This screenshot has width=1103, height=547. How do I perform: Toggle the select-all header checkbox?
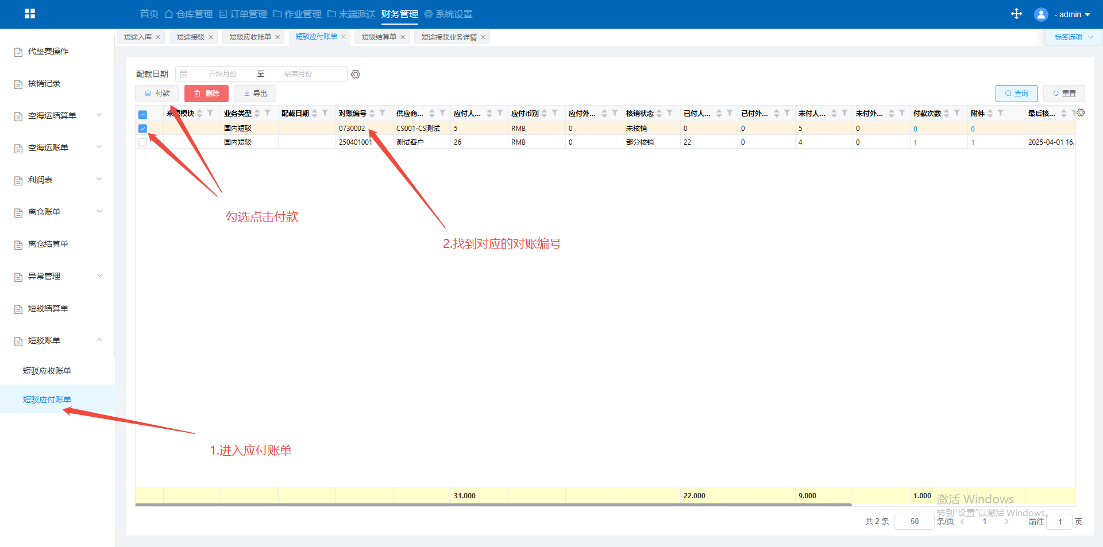coord(142,114)
